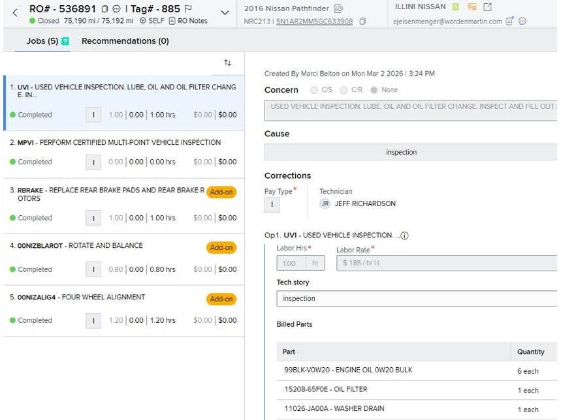Click the Tech story input field
561x420 pixels.
417,299
